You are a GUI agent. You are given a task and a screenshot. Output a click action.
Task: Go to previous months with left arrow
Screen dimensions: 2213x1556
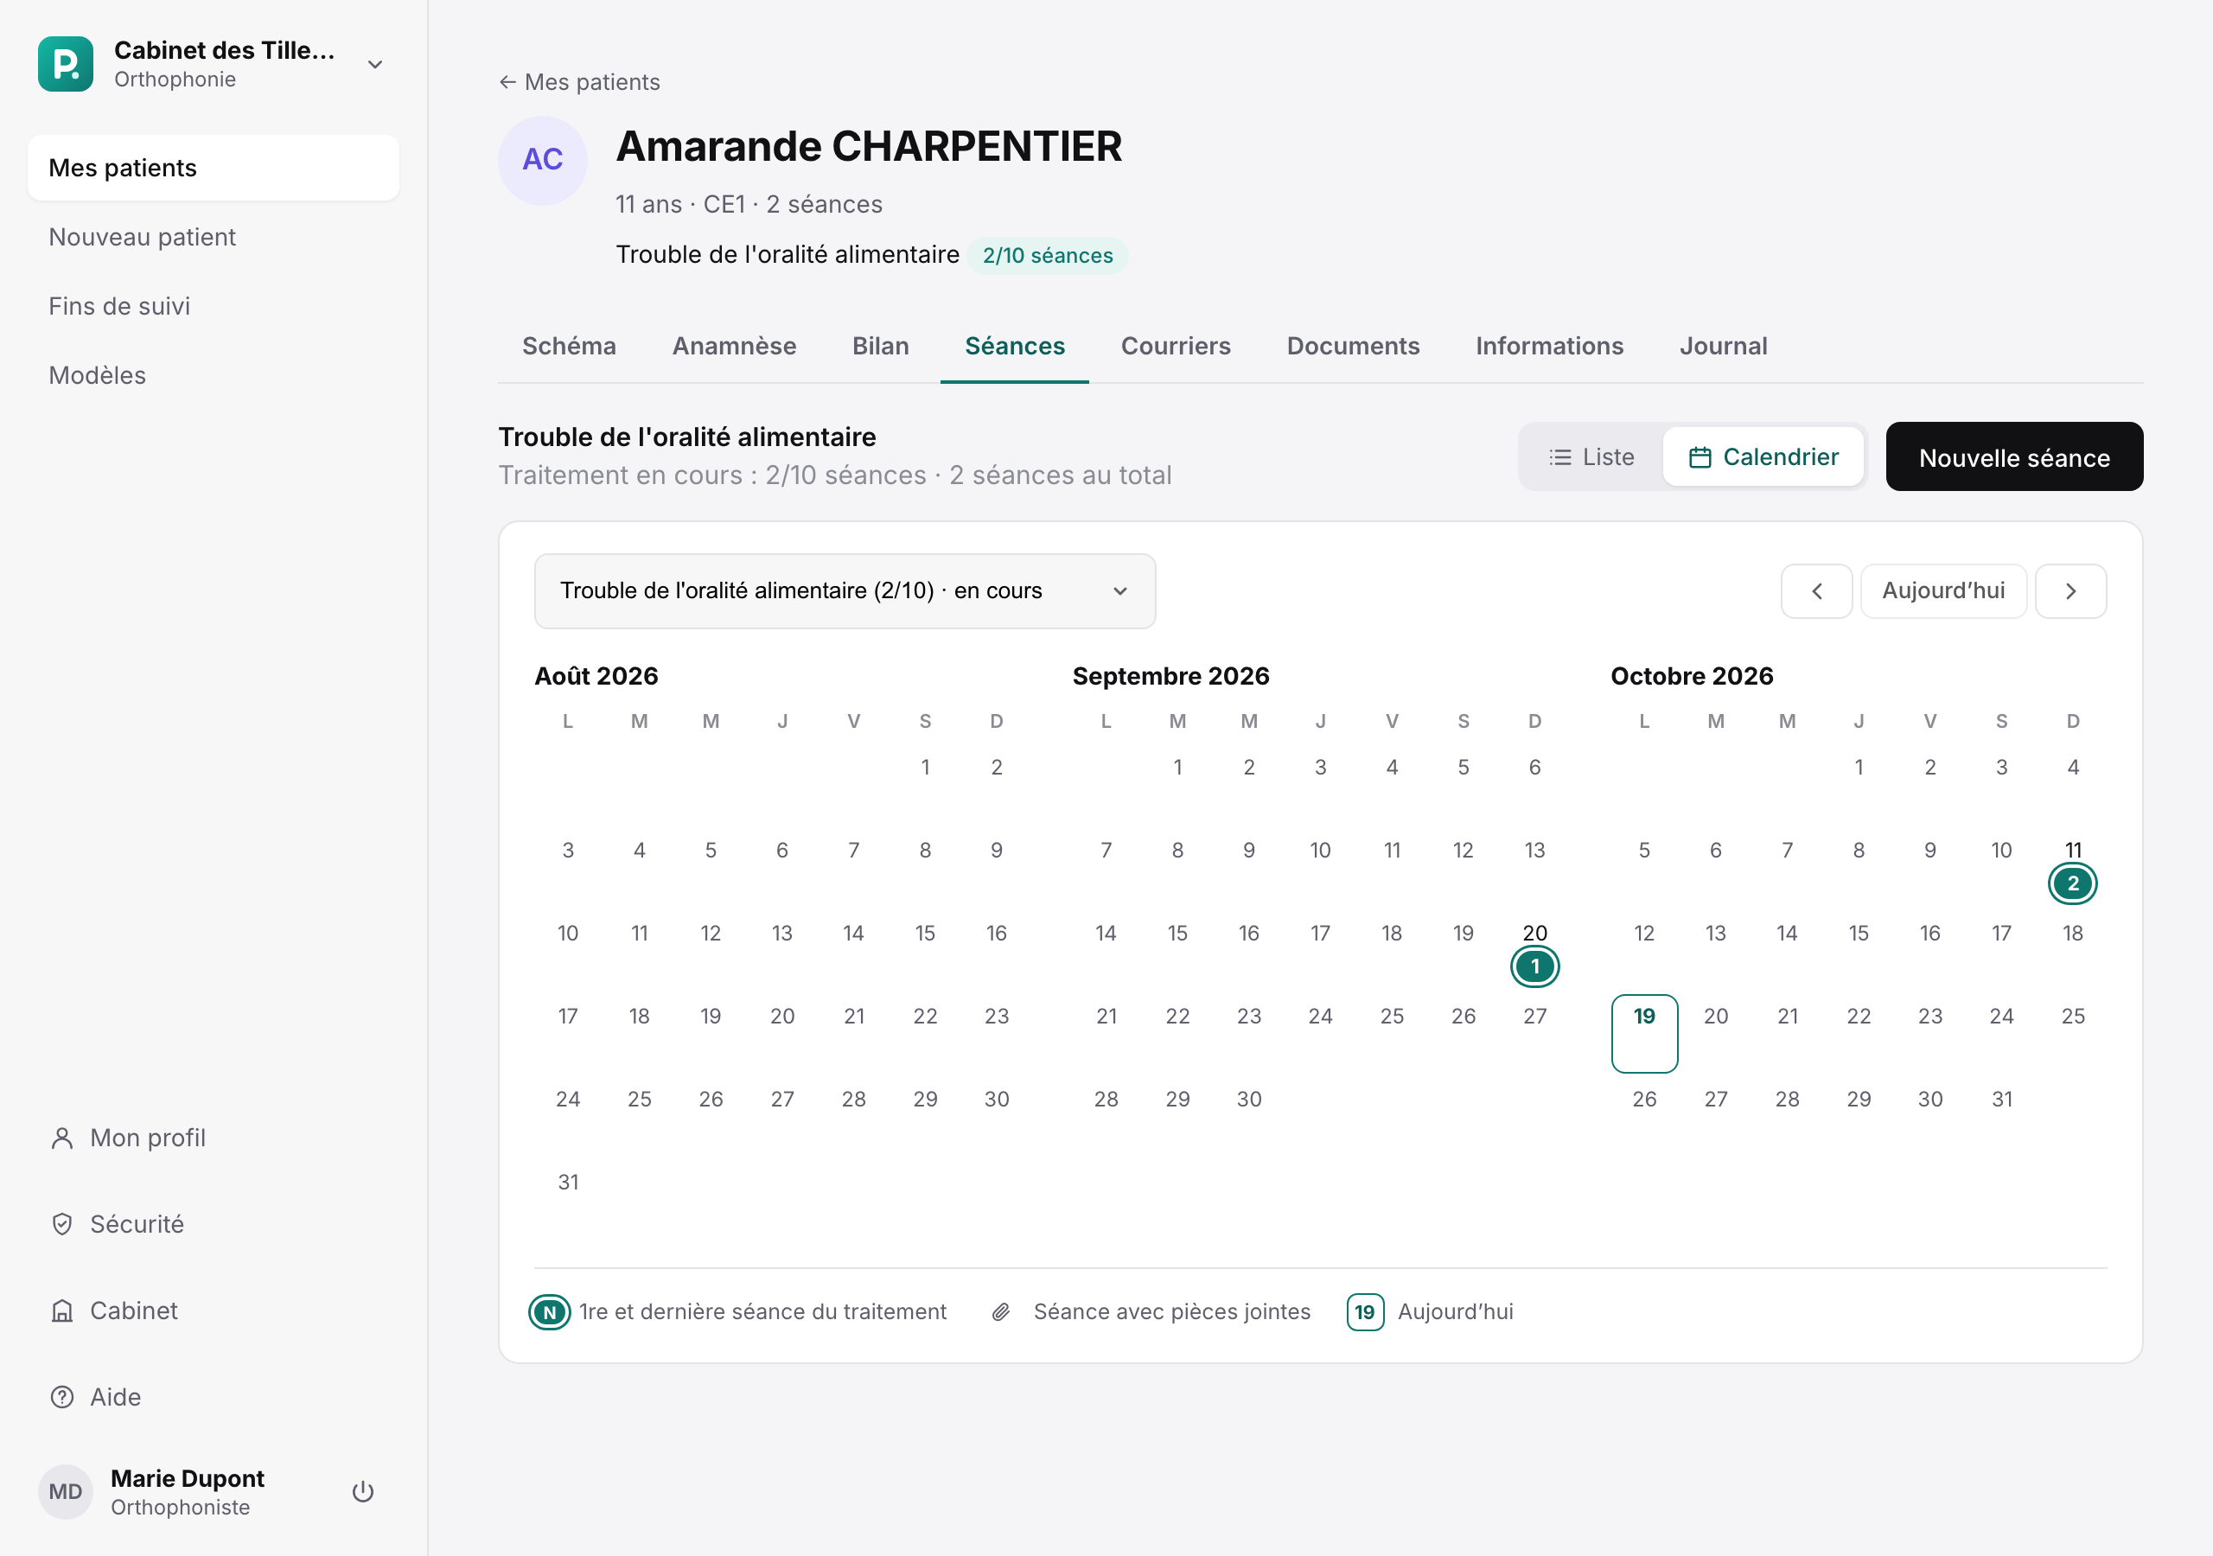1816,591
